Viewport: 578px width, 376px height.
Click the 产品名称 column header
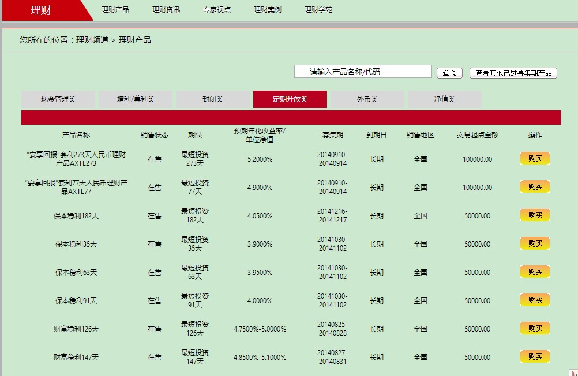pyautogui.click(x=76, y=135)
